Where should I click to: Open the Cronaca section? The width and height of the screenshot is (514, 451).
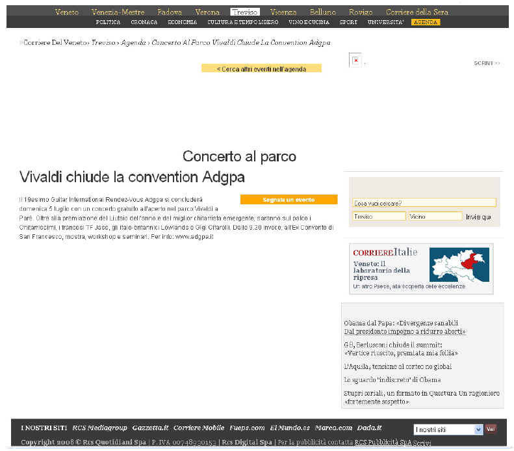144,22
